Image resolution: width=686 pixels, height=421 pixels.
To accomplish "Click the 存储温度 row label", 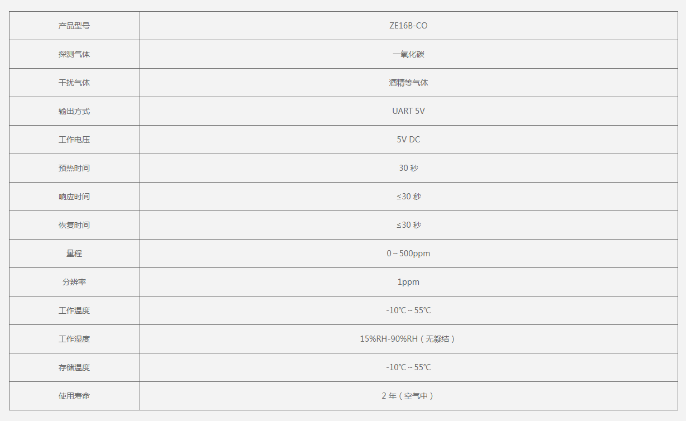I will pos(74,368).
